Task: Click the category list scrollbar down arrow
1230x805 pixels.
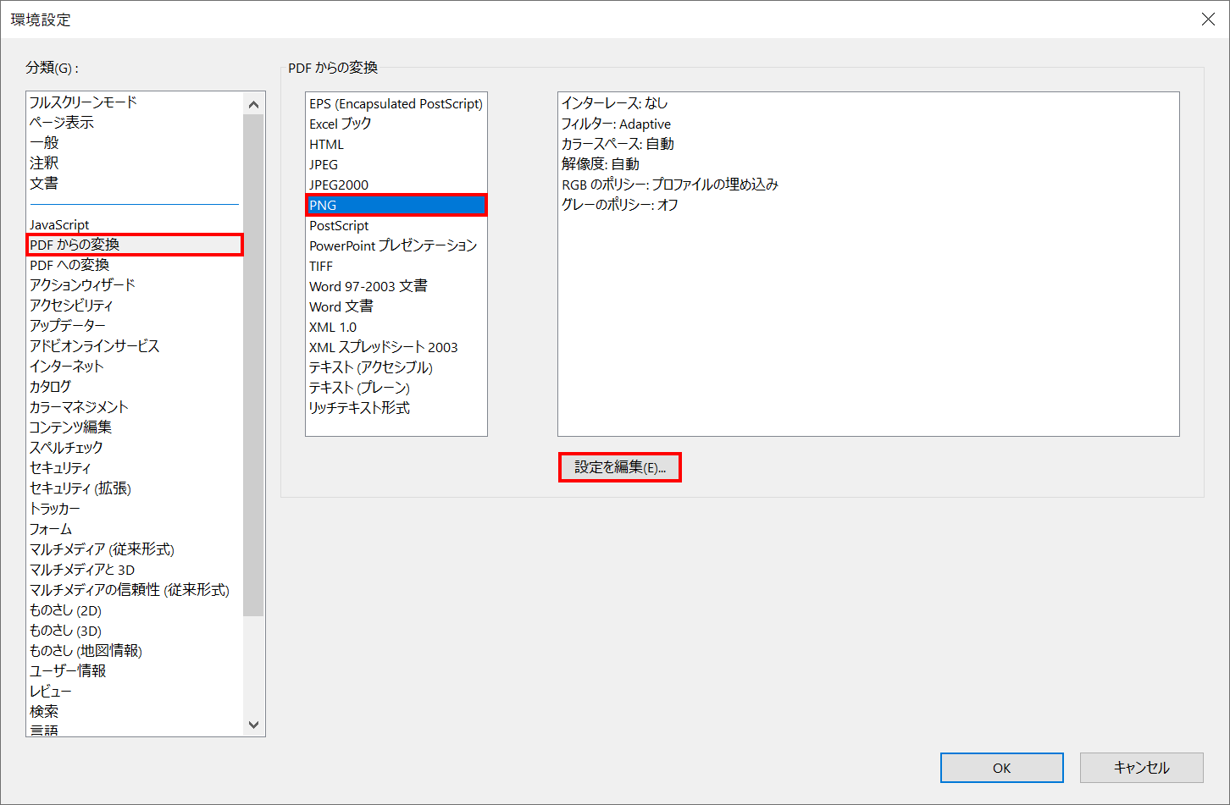Action: point(254,725)
